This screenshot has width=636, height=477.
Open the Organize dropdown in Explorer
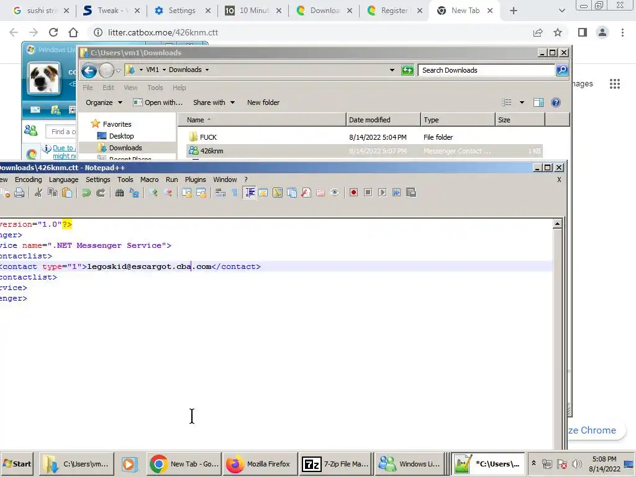click(104, 102)
